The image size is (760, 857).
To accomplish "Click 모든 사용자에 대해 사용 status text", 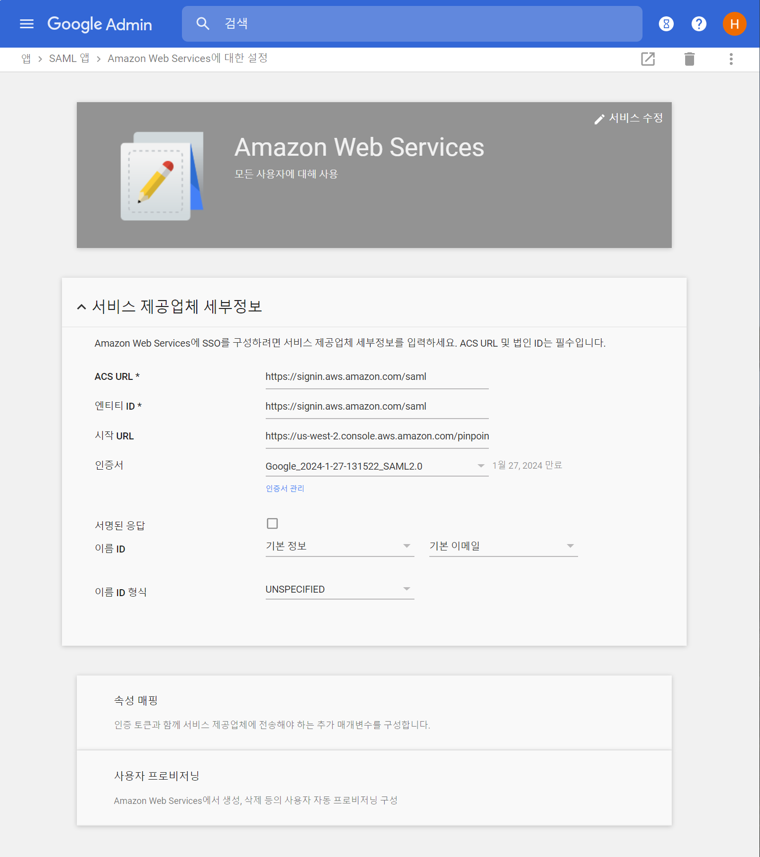I will point(286,174).
